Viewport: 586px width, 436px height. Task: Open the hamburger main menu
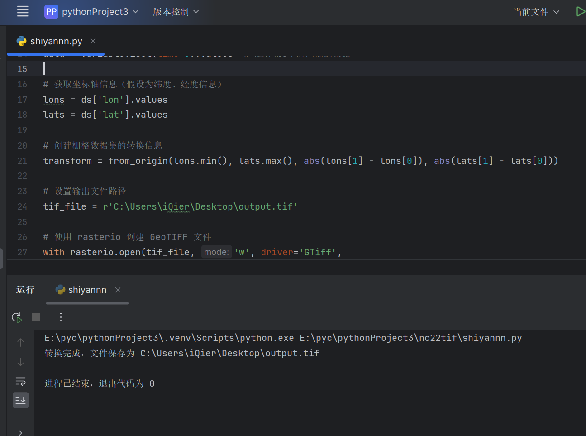point(23,12)
